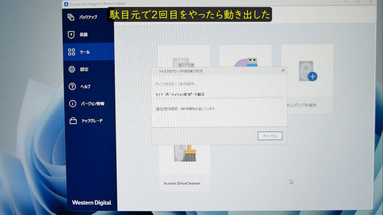Click the Acronis DriveCleaner label text
Screen dimensions: 383x215
[x=182, y=183]
